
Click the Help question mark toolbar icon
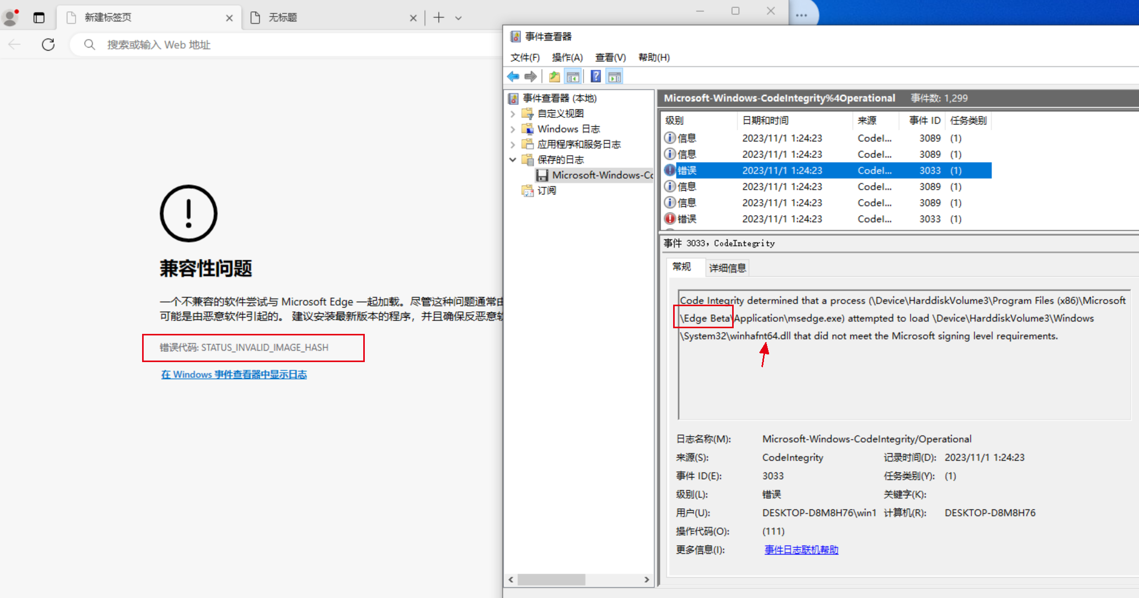[x=596, y=76]
